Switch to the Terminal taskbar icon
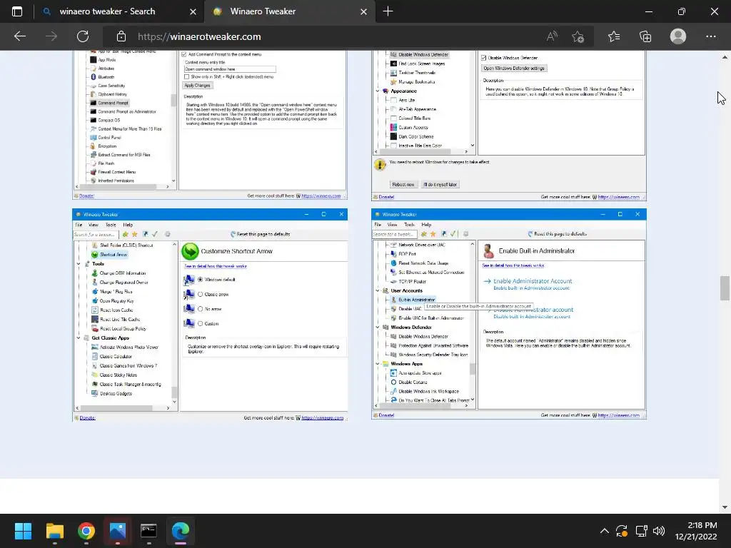The image size is (731, 548). coord(148,531)
